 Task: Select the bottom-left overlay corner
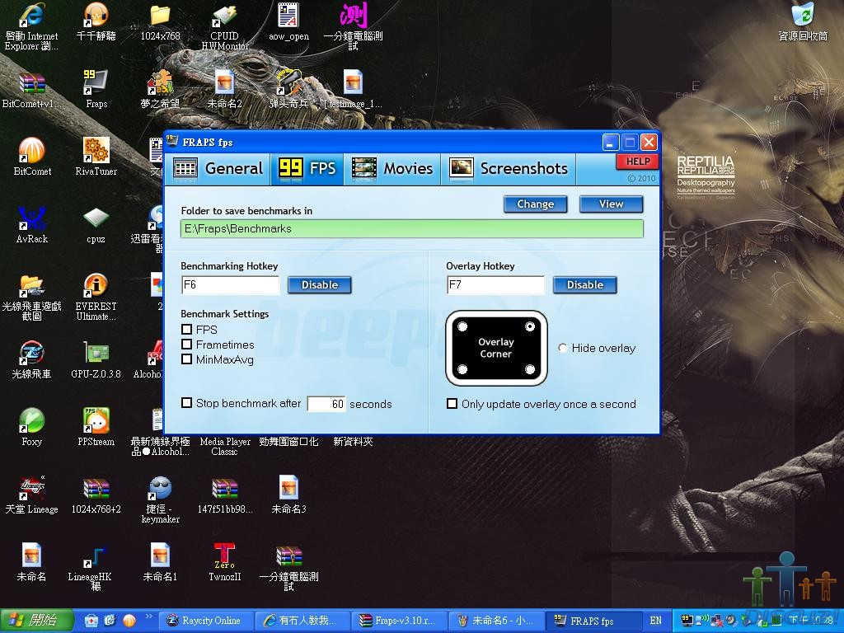point(462,369)
